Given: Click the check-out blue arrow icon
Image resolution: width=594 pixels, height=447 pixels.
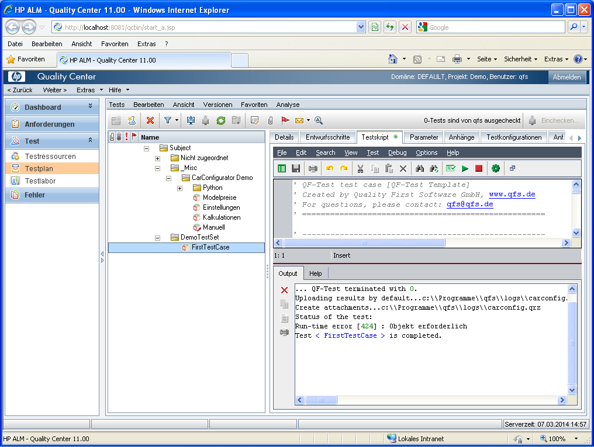Looking at the screenshot, I should tap(191, 120).
